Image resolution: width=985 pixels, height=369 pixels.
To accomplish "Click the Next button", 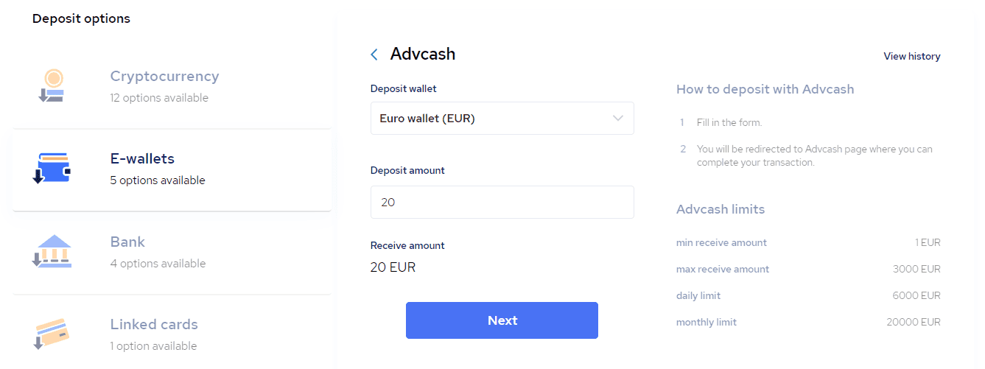I will [x=502, y=320].
